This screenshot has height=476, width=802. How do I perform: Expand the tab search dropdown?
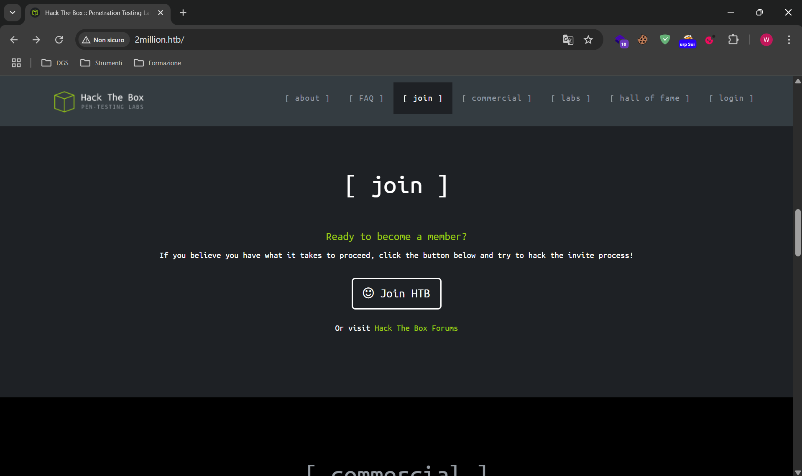coord(13,13)
